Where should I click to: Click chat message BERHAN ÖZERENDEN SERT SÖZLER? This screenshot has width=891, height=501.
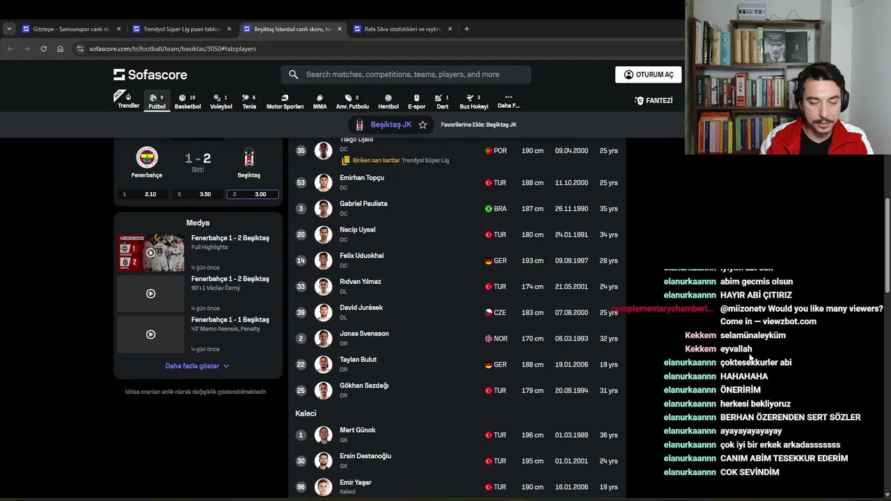click(790, 417)
